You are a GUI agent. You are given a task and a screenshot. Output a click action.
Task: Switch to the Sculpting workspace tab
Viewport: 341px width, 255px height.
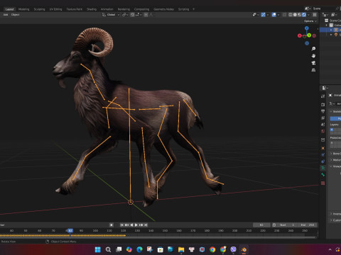tap(39, 9)
